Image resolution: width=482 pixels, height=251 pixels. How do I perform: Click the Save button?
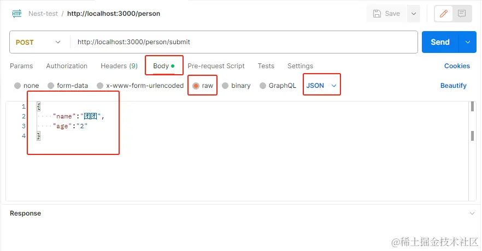point(387,14)
